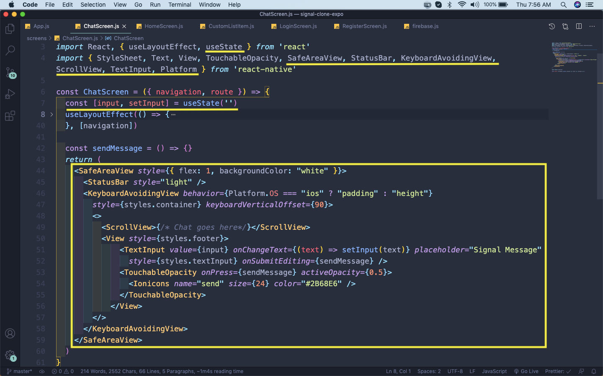The image size is (603, 376).
Task: Show file timeline history icon
Action: click(552, 26)
